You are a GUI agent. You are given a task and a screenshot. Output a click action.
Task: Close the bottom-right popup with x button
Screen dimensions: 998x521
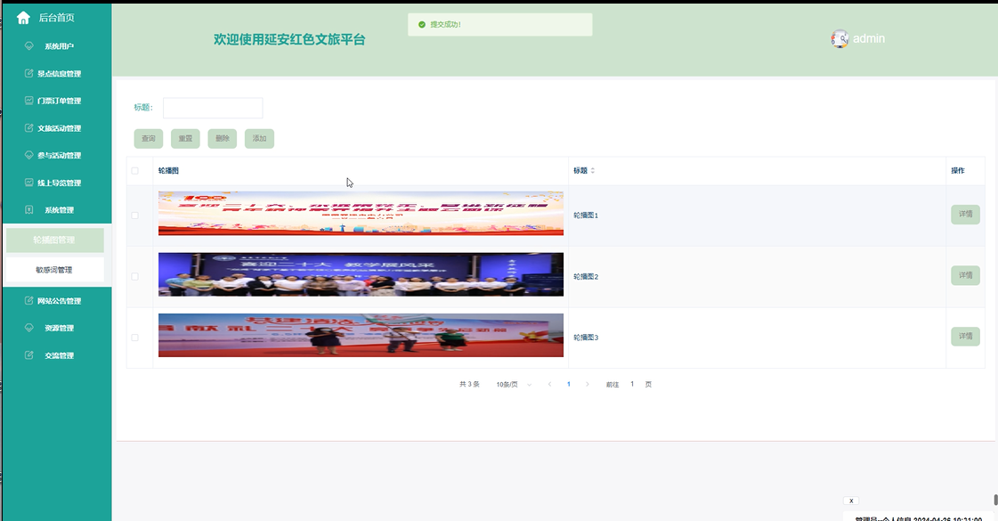[851, 501]
